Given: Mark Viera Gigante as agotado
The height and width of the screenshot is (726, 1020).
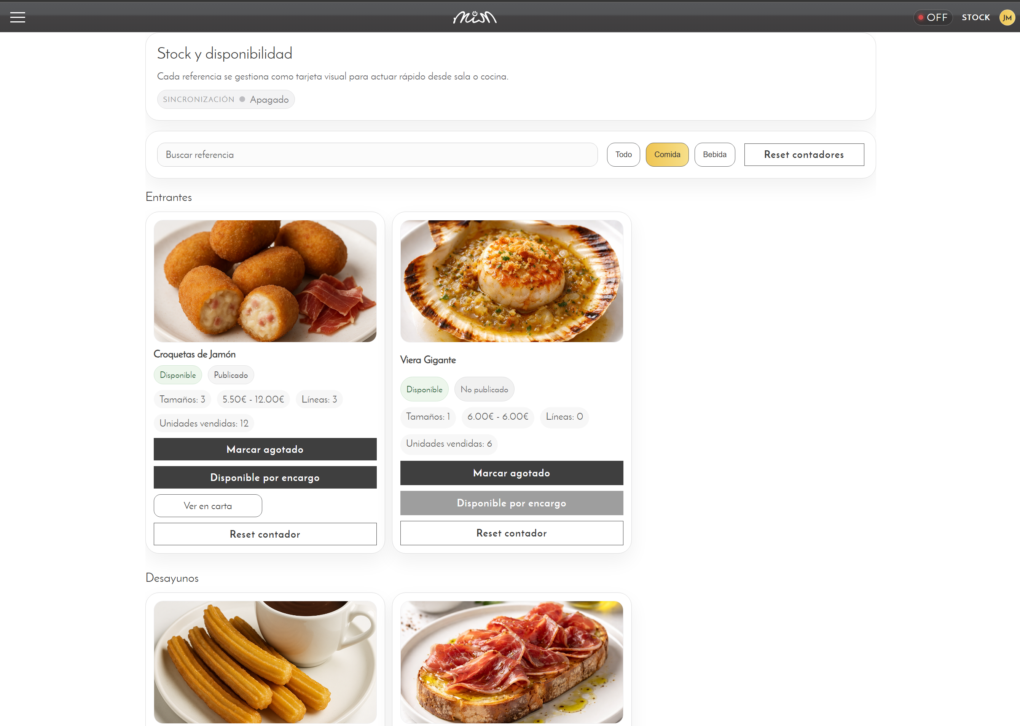Looking at the screenshot, I should click(x=512, y=473).
